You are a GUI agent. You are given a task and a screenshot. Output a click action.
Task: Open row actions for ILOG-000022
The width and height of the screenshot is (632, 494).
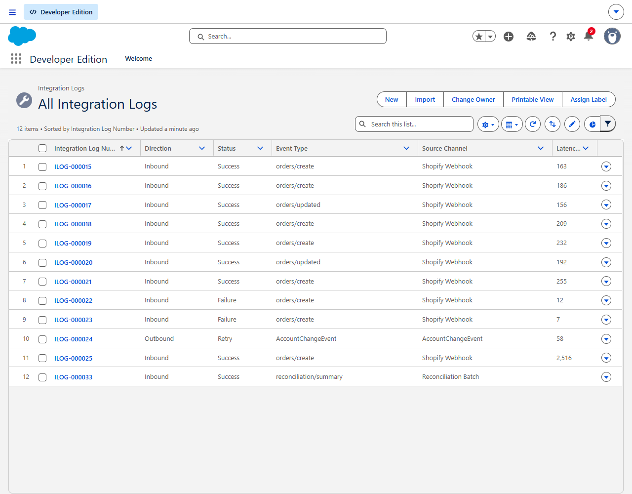tap(606, 300)
